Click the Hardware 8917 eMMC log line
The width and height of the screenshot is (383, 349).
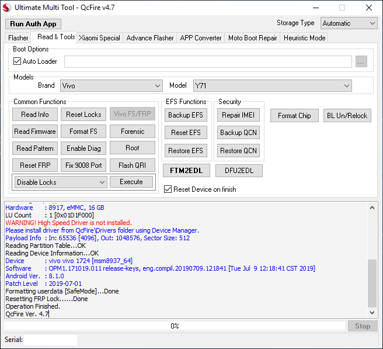(55, 208)
